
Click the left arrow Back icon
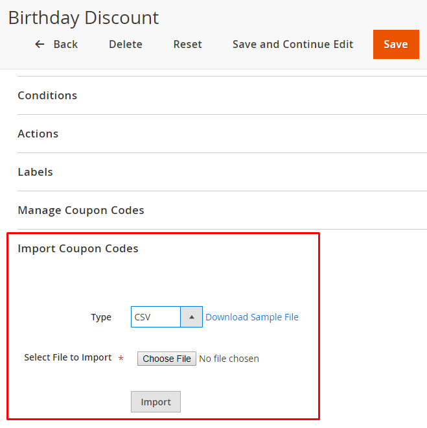(40, 44)
